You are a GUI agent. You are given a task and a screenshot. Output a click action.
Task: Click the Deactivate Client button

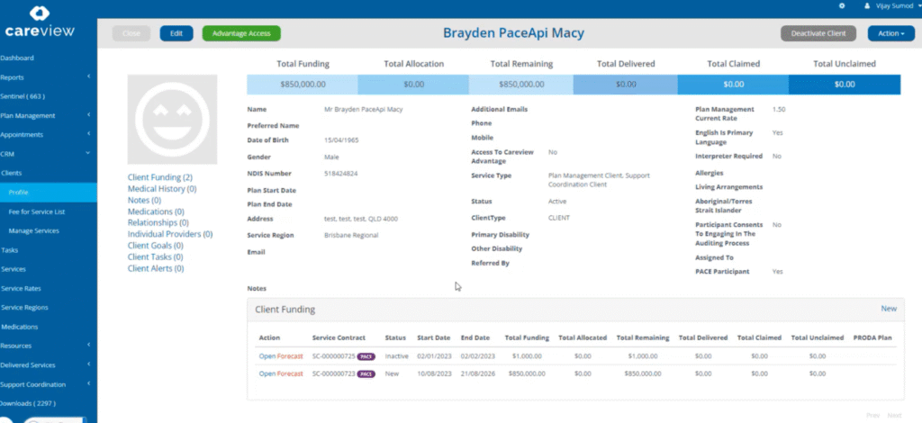click(818, 33)
